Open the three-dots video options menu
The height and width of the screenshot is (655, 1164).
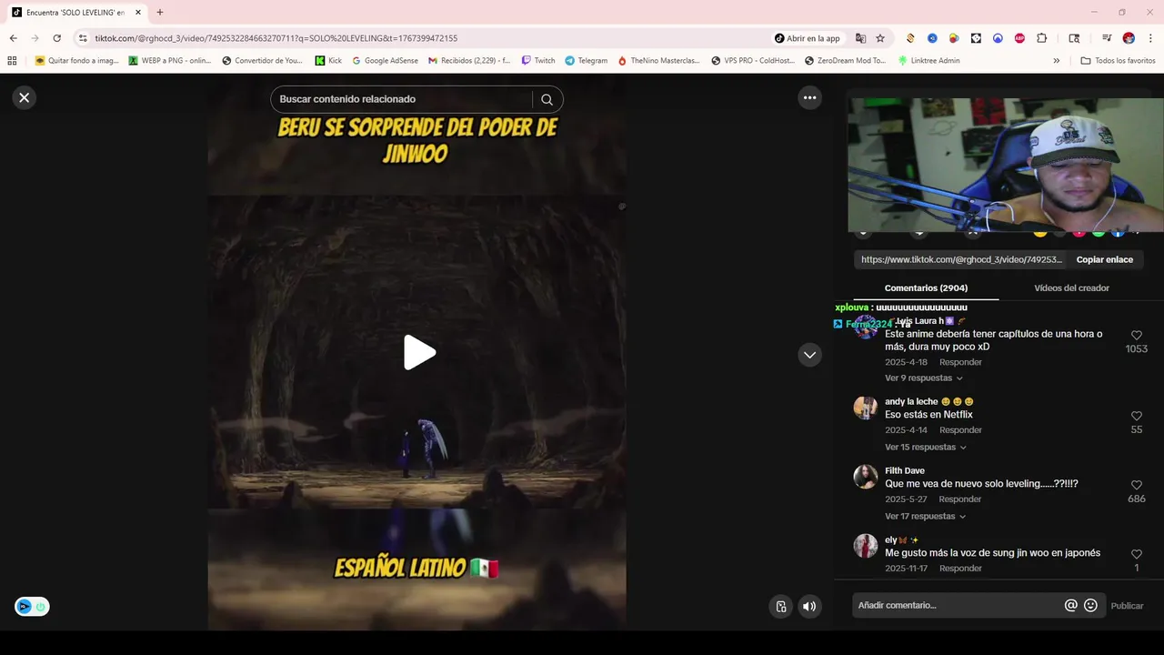click(x=809, y=97)
